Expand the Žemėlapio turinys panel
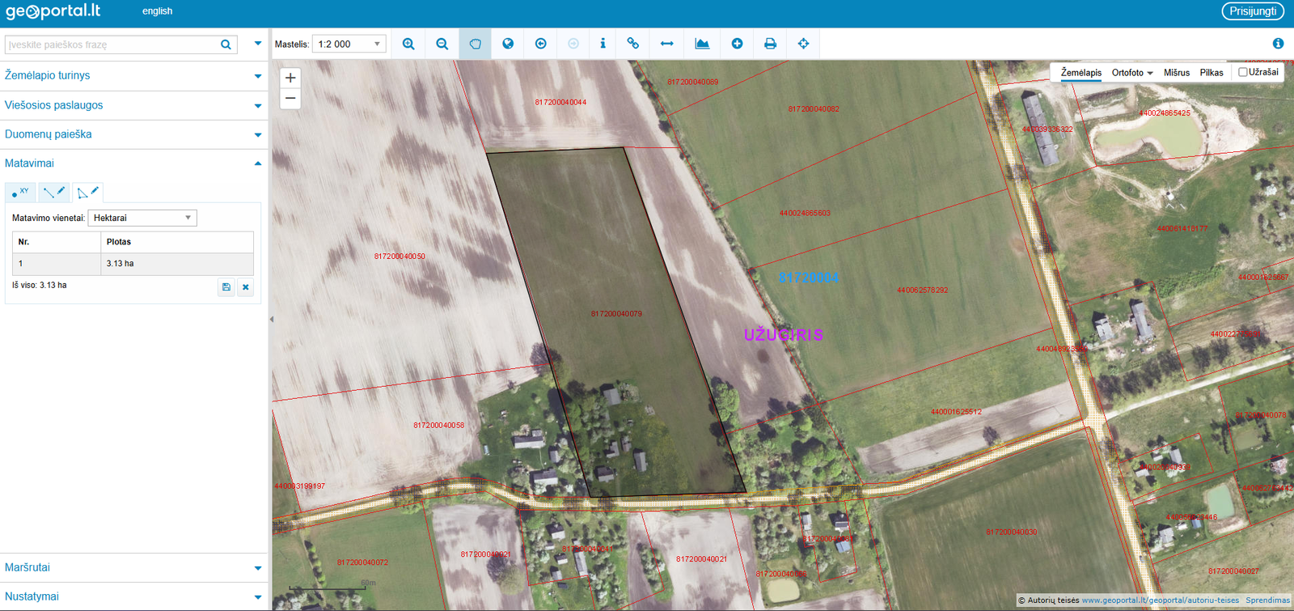 pyautogui.click(x=133, y=75)
